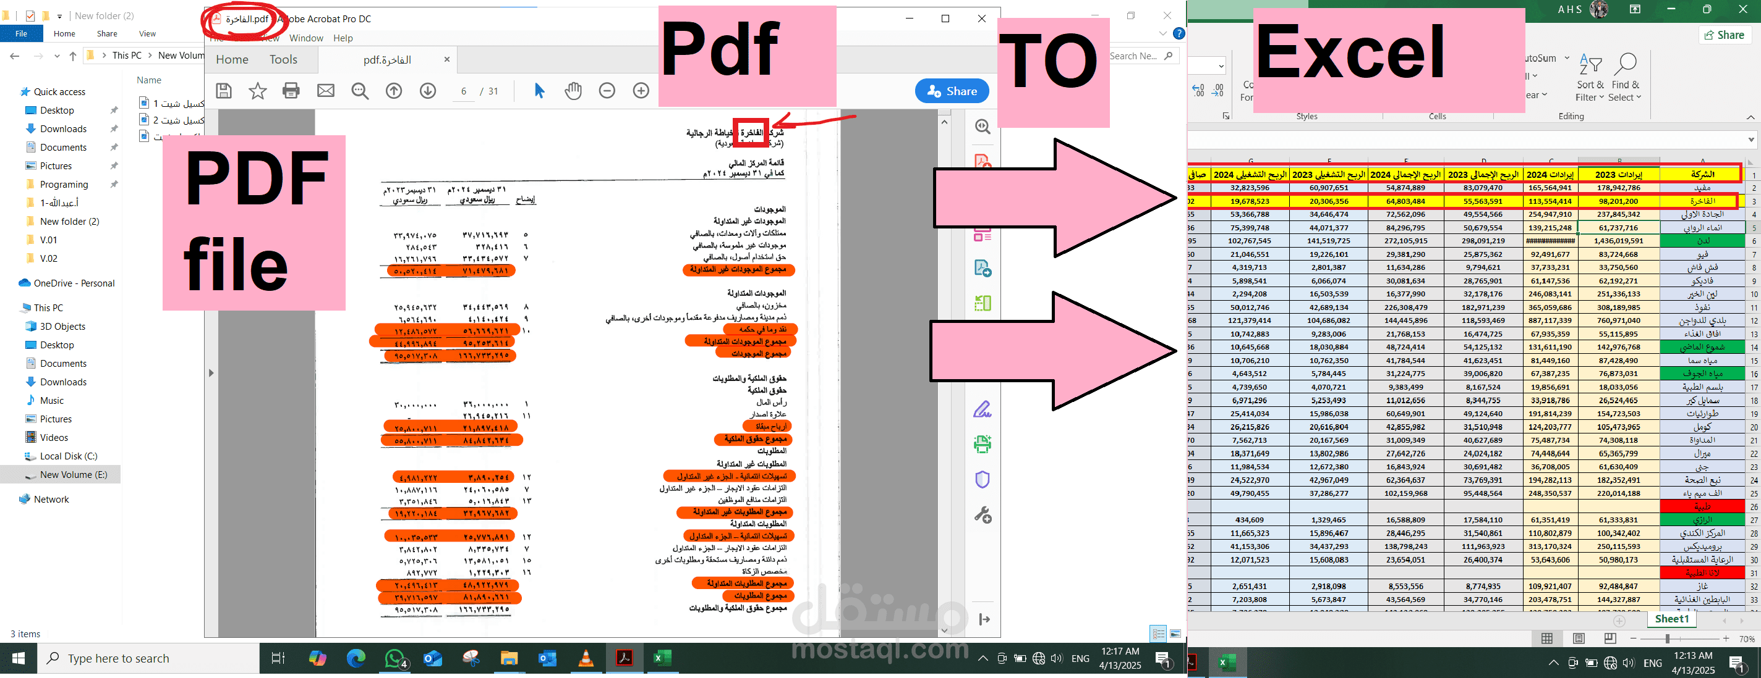Click the Save icon in Acrobat toolbar
The width and height of the screenshot is (1761, 678).
(x=224, y=91)
